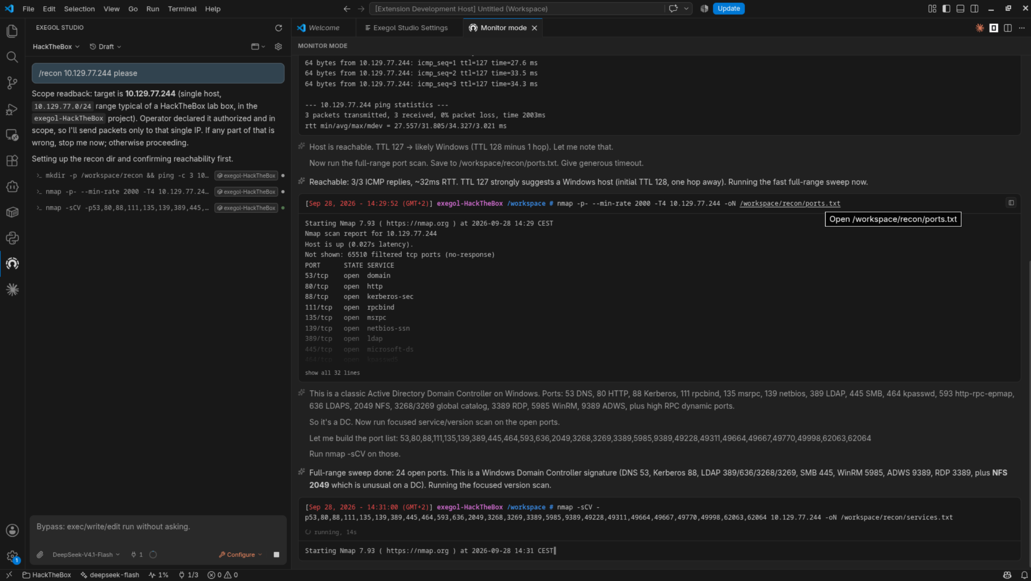Image resolution: width=1031 pixels, height=581 pixels.
Task: Open /workspace/recon/ports.txt link in command
Action: 790,204
